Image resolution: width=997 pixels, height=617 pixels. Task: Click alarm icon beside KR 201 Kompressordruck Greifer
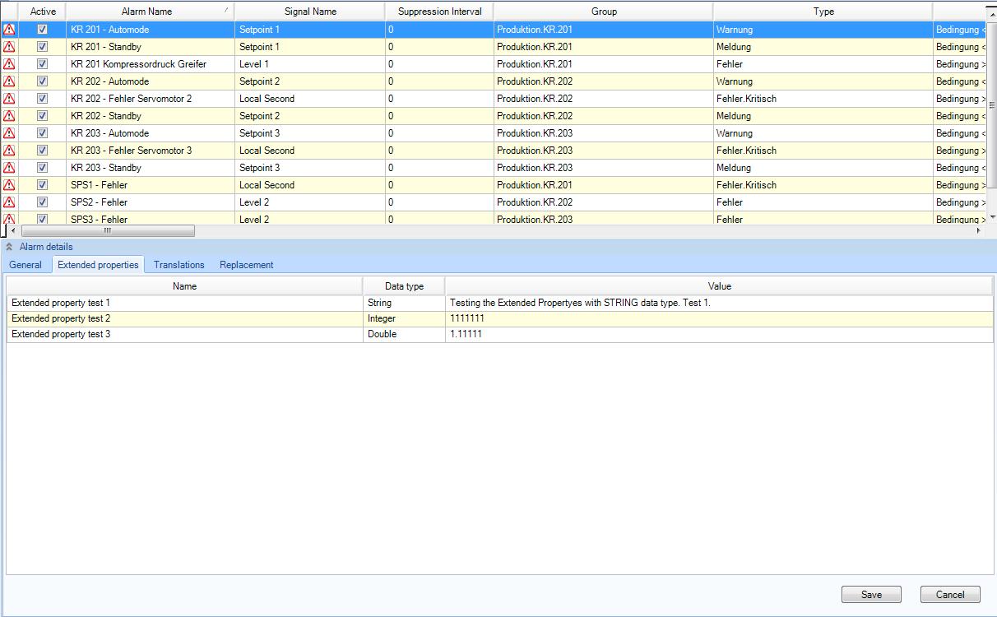point(9,64)
